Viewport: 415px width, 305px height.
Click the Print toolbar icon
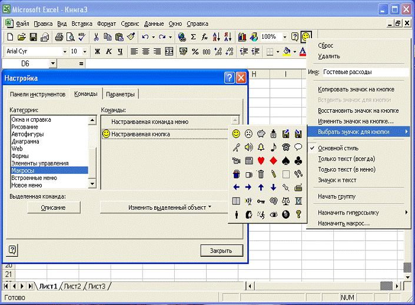[59, 37]
